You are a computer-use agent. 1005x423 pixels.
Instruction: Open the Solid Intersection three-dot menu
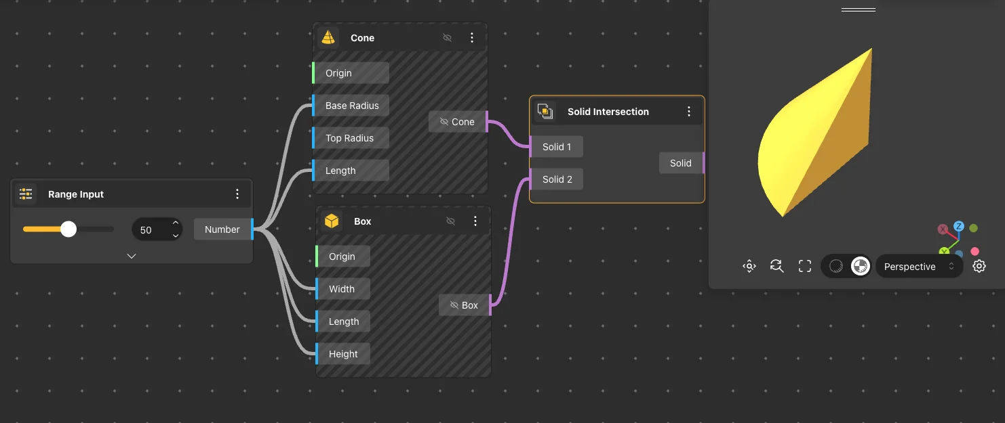[x=689, y=112]
